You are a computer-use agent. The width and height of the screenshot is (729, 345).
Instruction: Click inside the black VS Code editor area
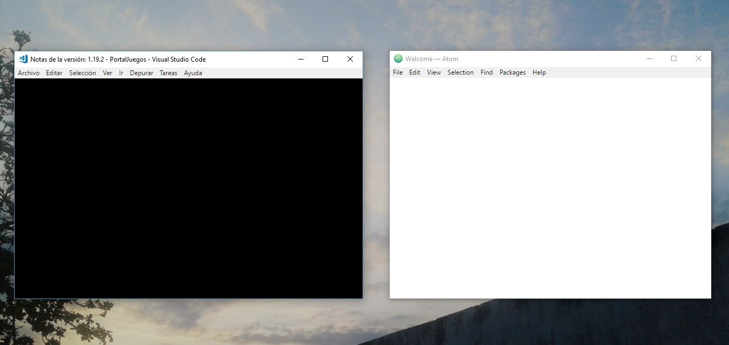(x=189, y=189)
